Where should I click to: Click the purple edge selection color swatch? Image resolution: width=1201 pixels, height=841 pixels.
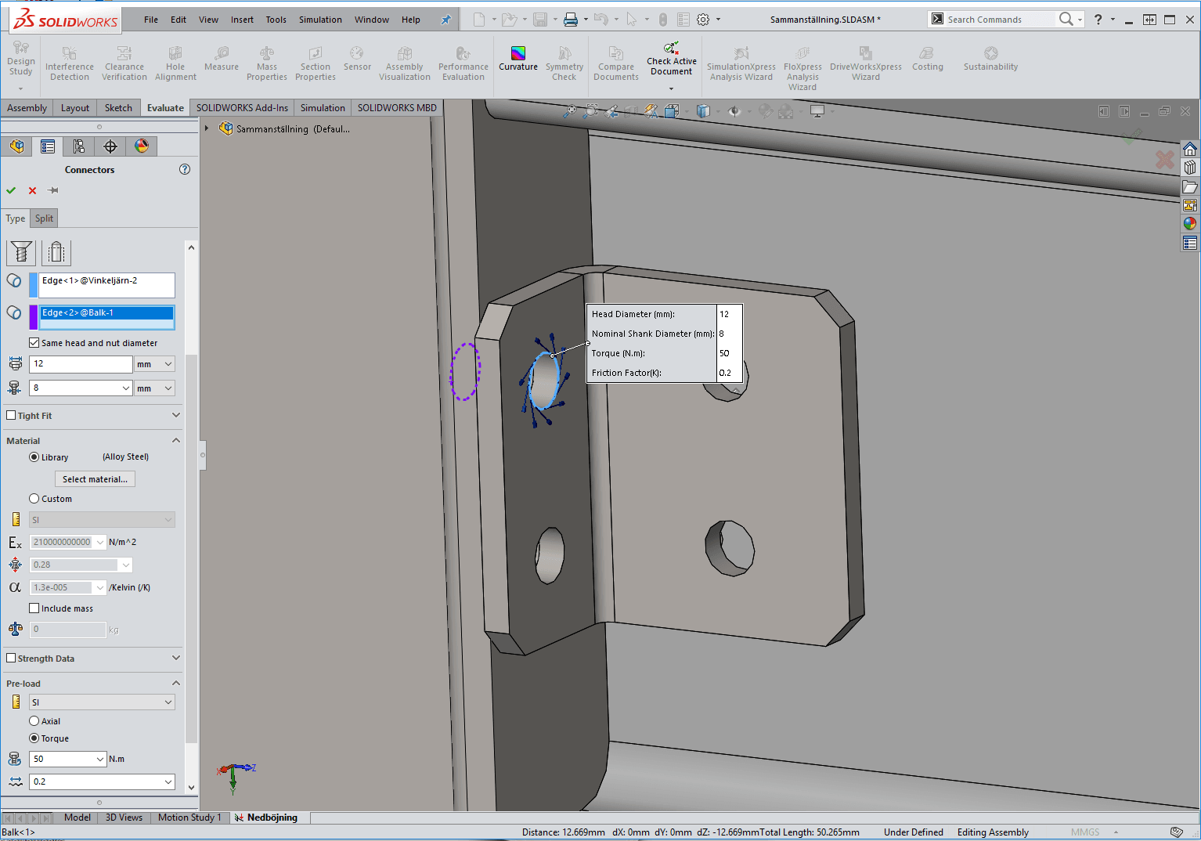[x=33, y=317]
